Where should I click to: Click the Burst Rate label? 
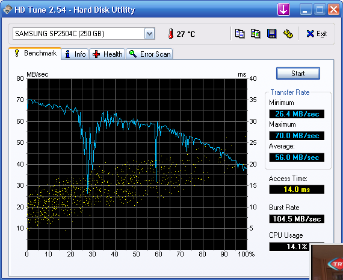pyautogui.click(x=284, y=208)
